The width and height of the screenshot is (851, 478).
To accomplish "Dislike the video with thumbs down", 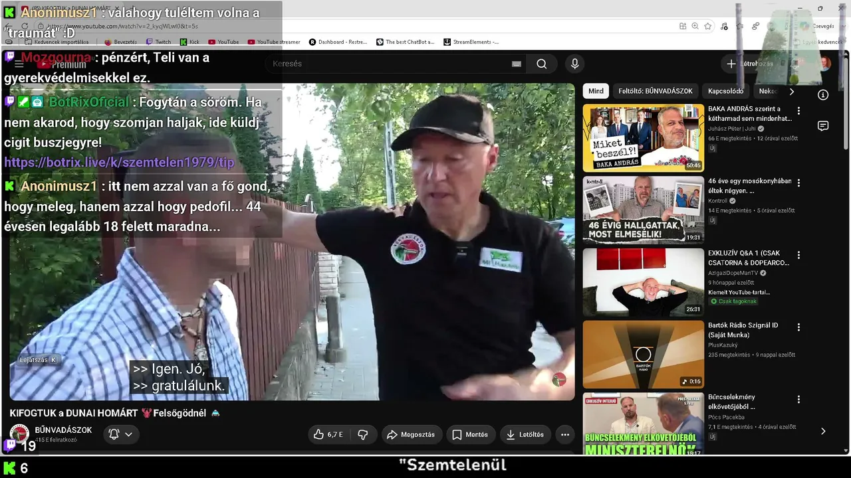I will (x=363, y=435).
